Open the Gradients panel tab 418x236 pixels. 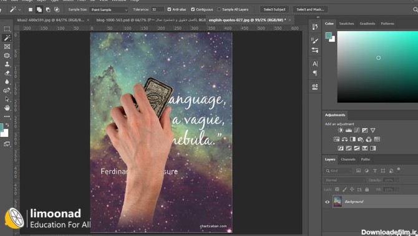[367, 24]
